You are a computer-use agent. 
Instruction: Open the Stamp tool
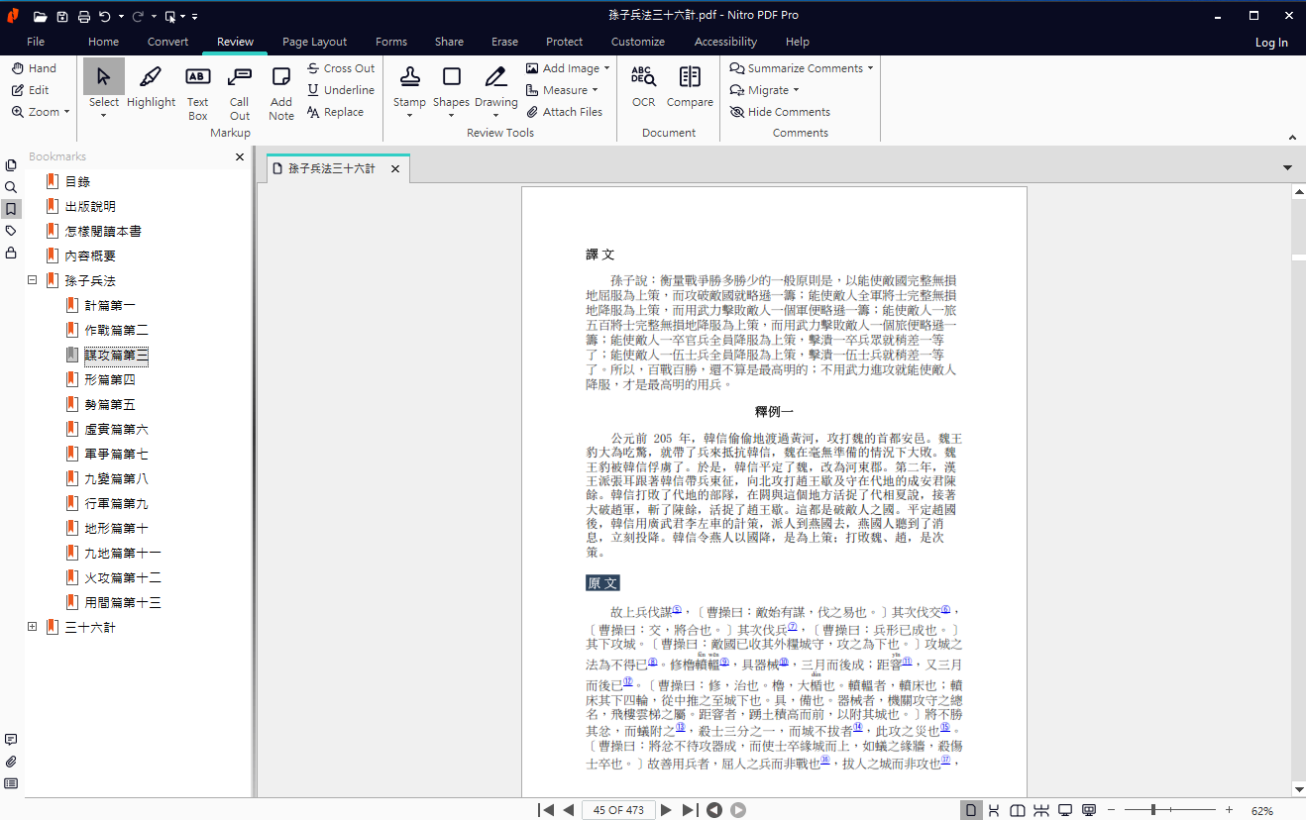[x=409, y=87]
